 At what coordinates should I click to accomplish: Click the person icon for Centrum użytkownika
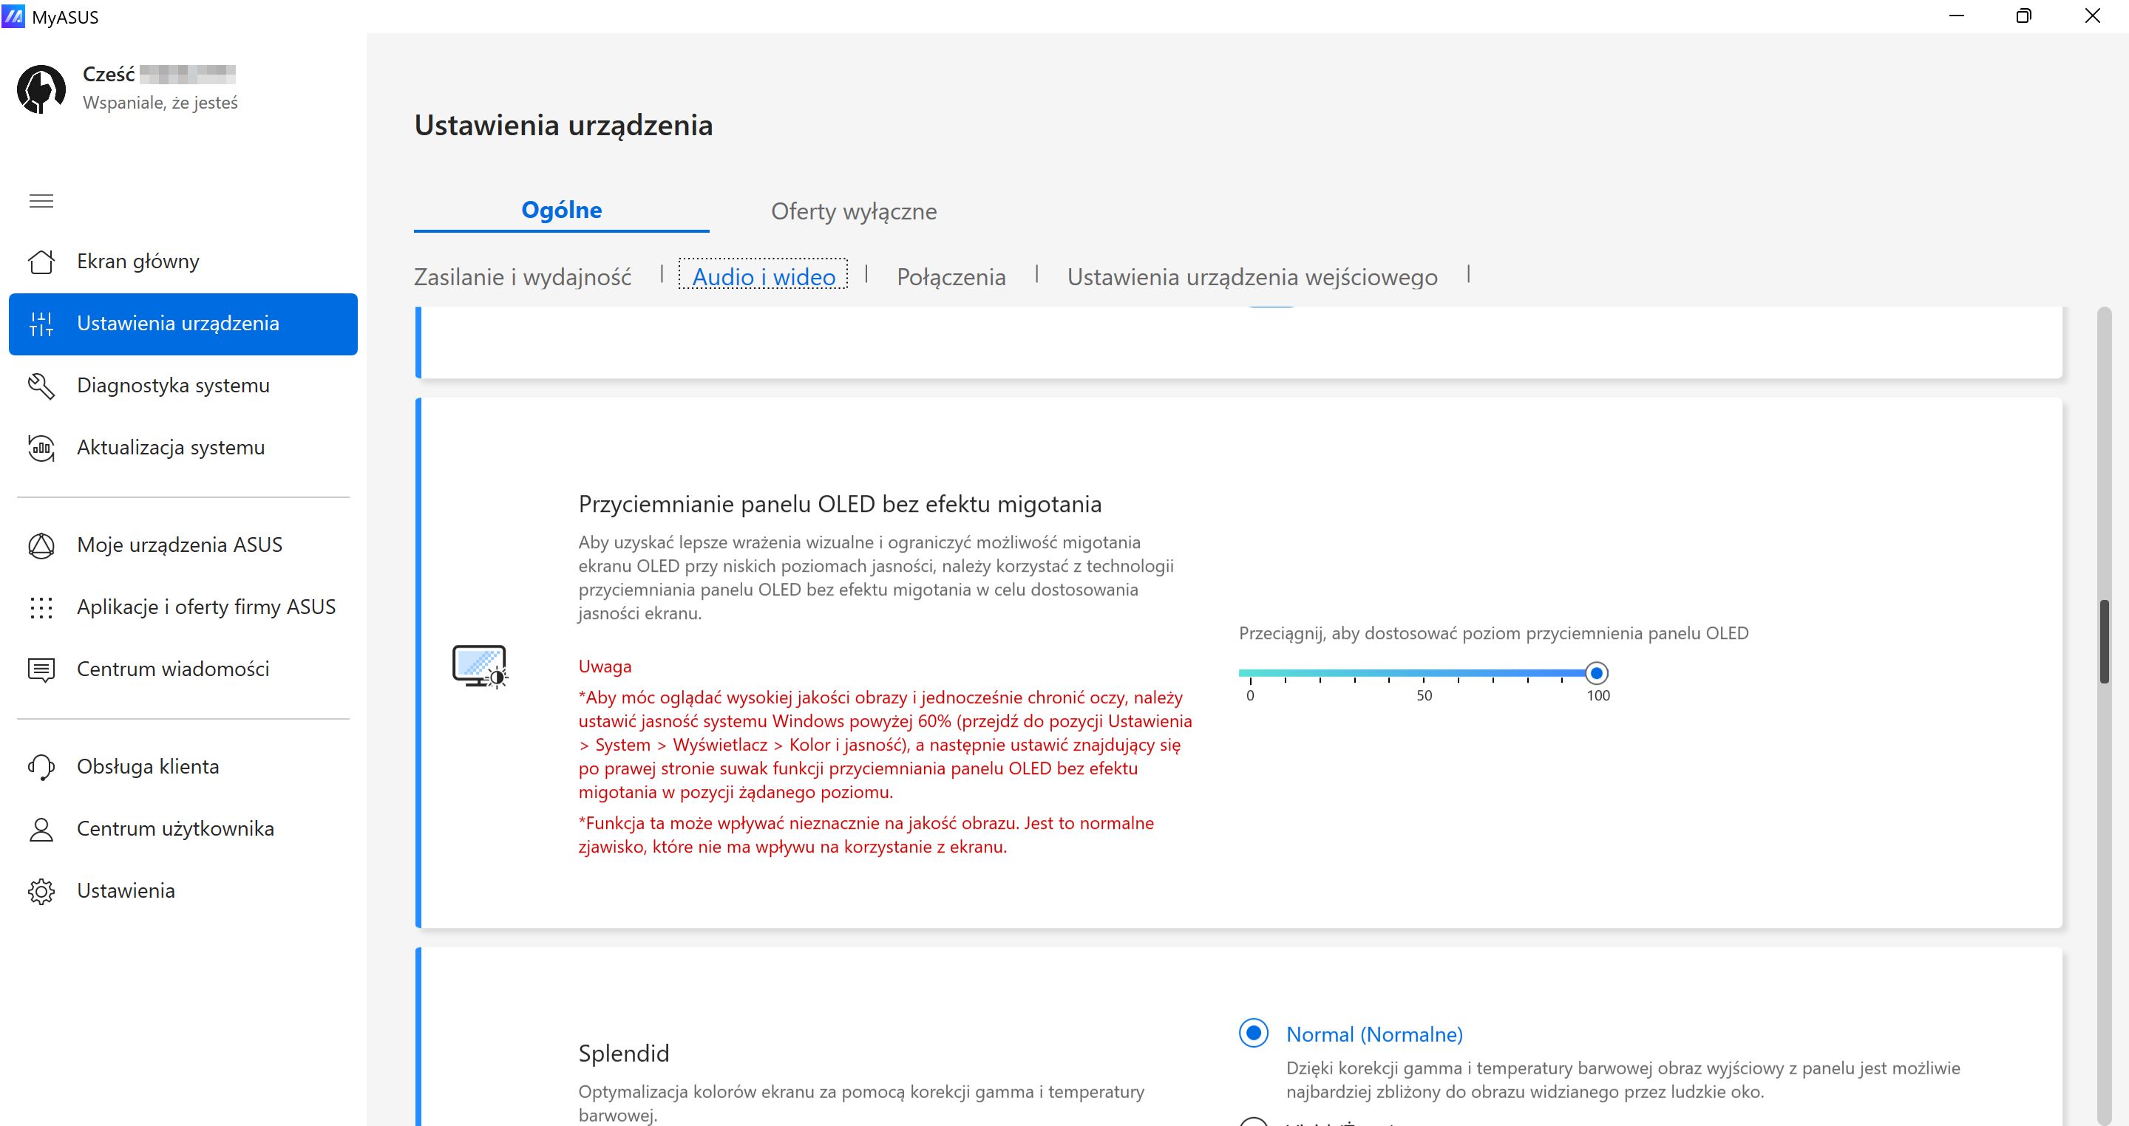coord(41,828)
